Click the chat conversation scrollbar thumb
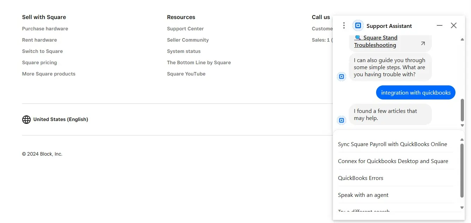The height and width of the screenshot is (223, 471). [x=462, y=110]
